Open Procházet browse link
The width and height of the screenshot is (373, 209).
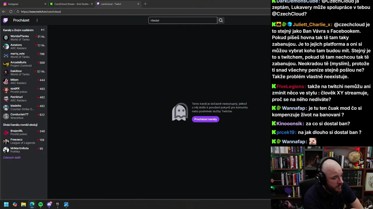coord(21,20)
